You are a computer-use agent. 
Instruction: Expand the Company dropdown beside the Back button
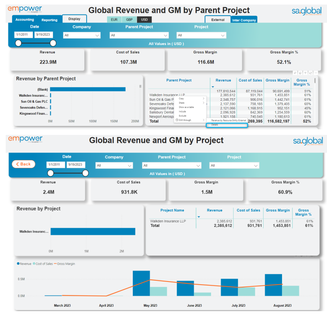114,165
